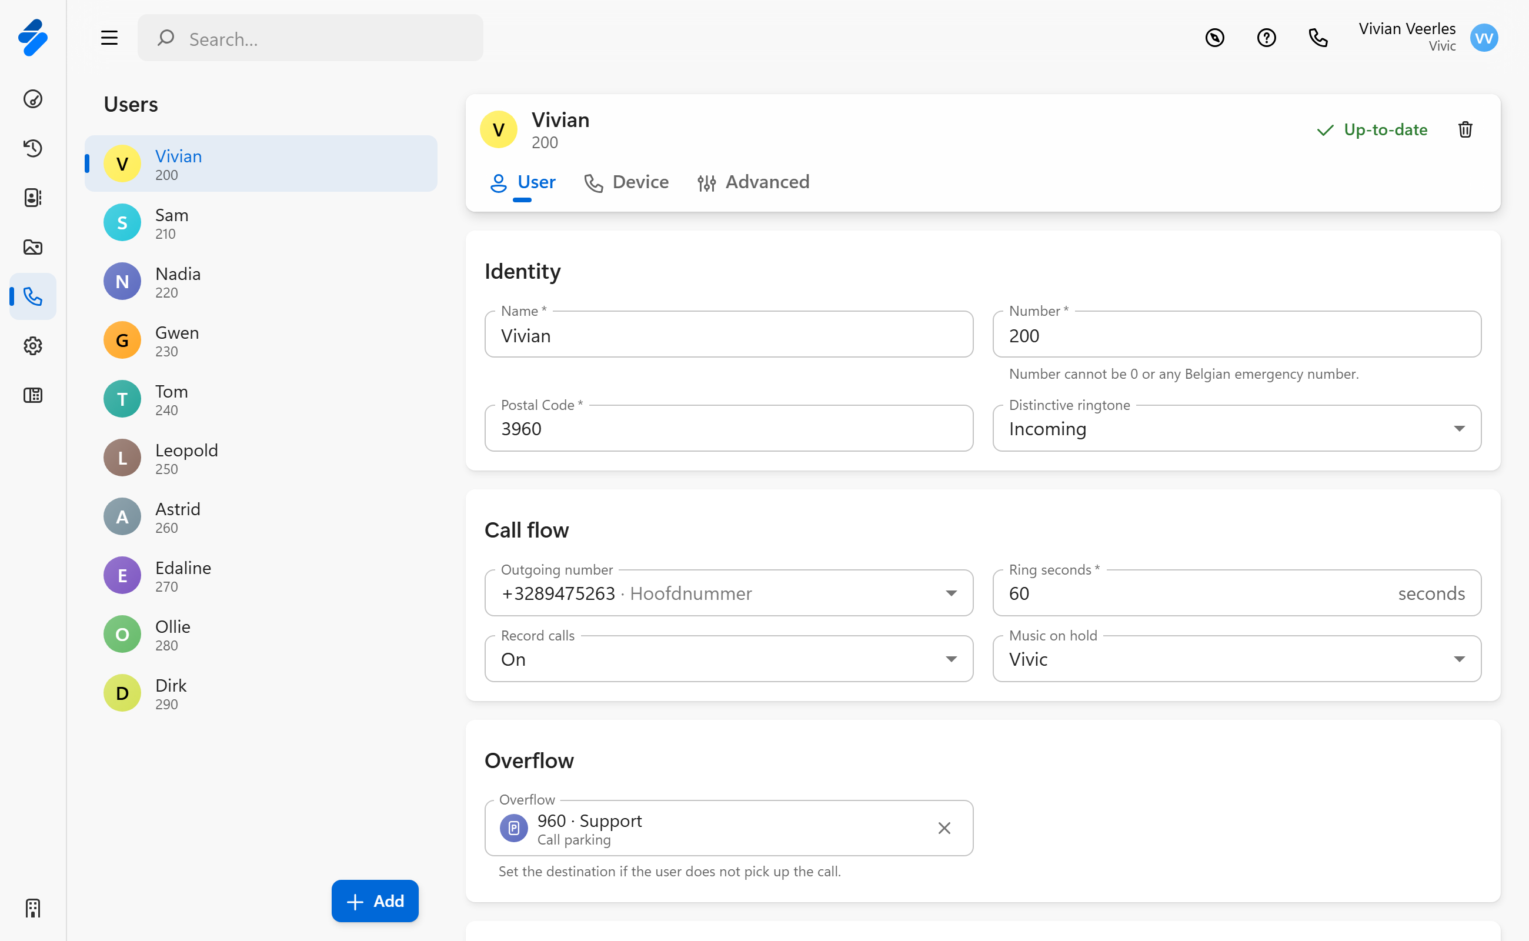
Task: Switch to the Advanced tab
Action: [753, 182]
